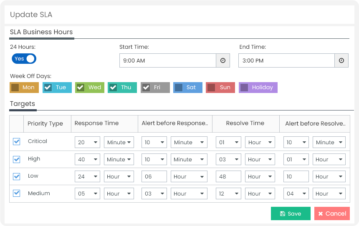The image size is (359, 226).
Task: Click the Save button
Action: (291, 213)
